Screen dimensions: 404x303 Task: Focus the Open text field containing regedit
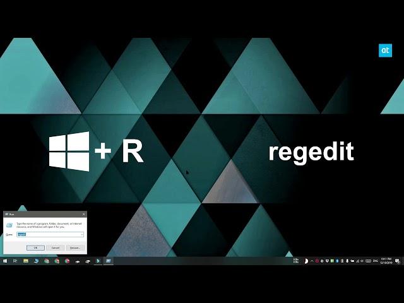[50, 234]
